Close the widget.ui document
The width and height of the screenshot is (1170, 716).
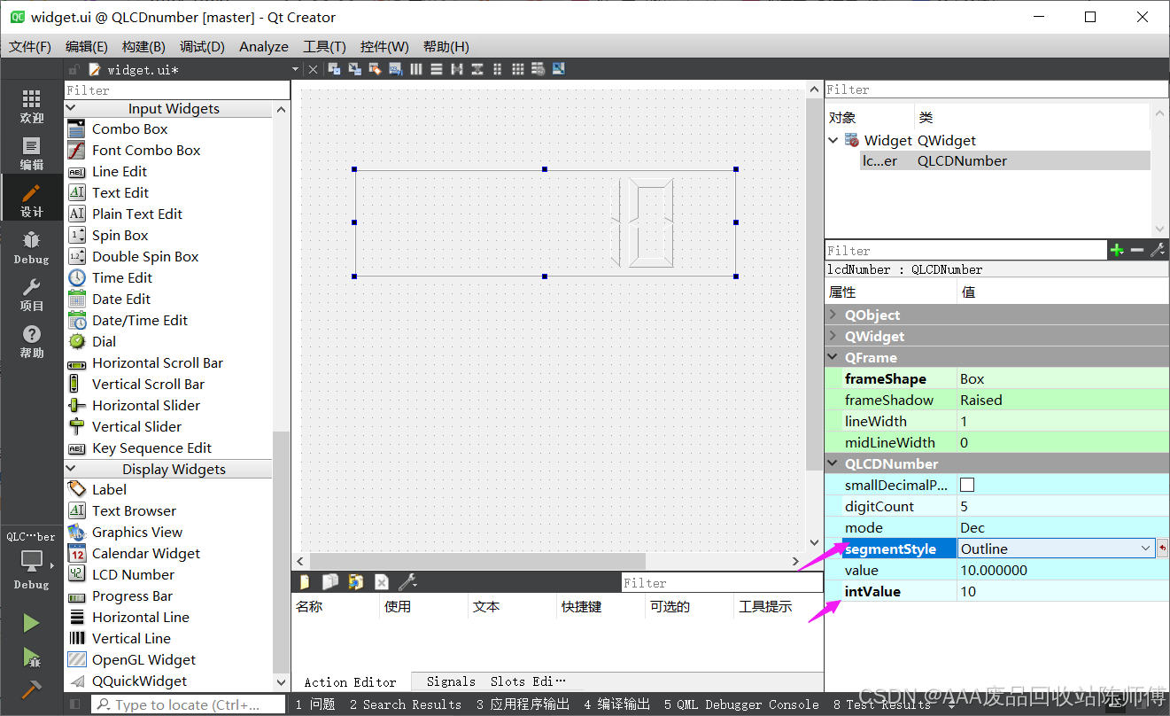(313, 70)
